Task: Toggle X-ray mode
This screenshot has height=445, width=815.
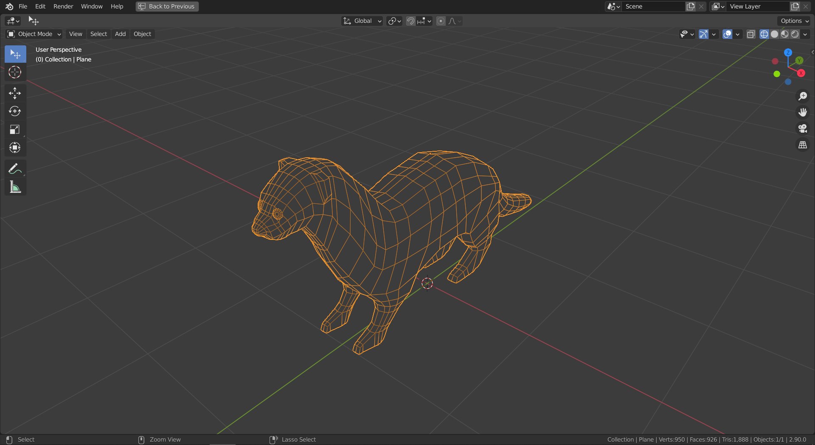Action: pos(751,34)
